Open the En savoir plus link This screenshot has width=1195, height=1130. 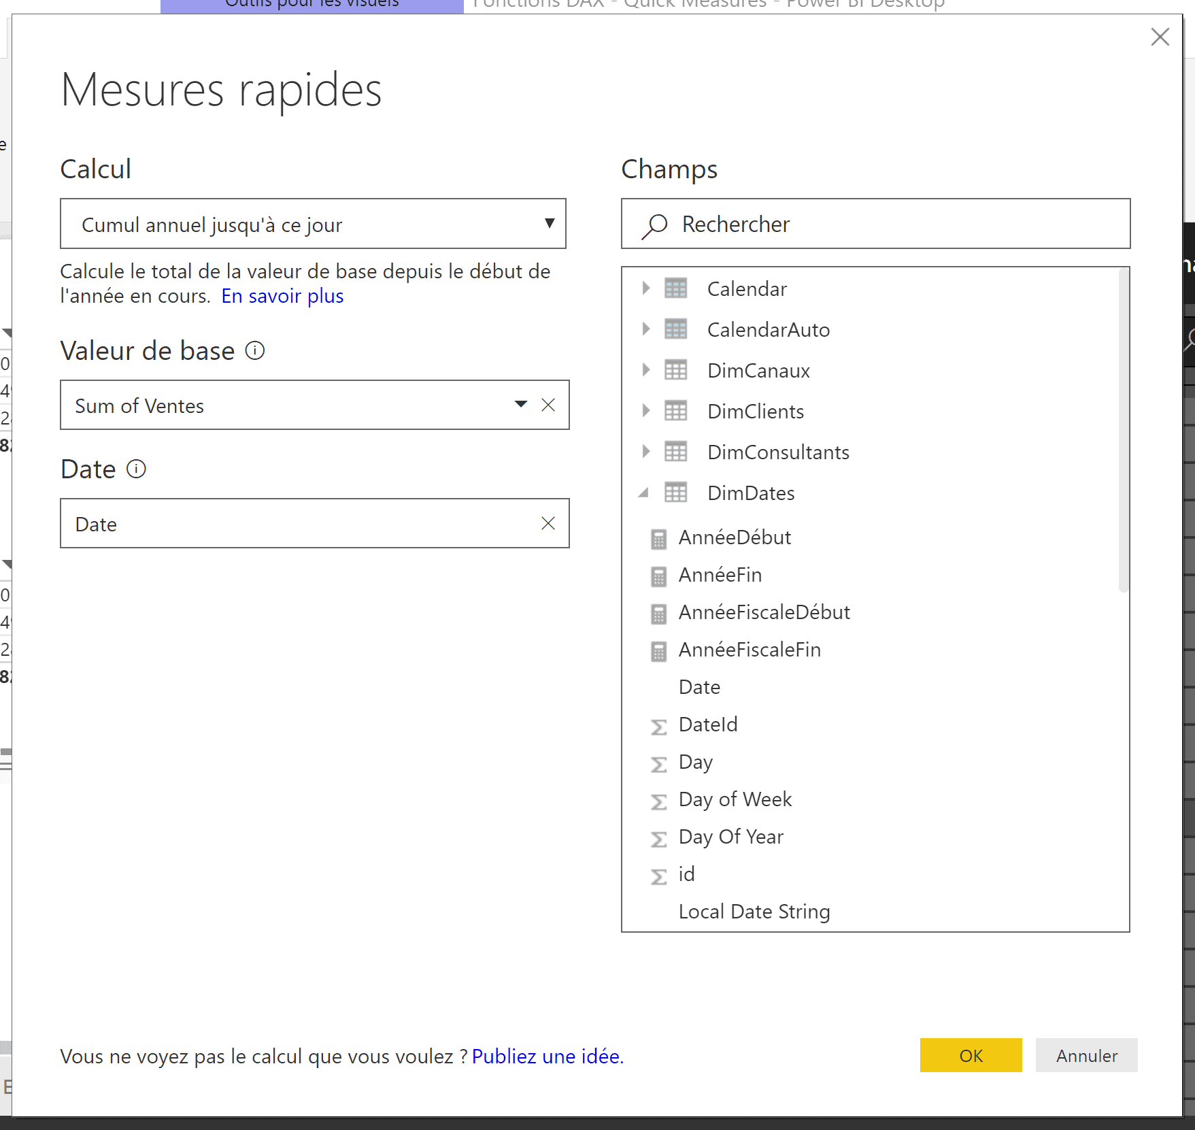[x=282, y=296]
